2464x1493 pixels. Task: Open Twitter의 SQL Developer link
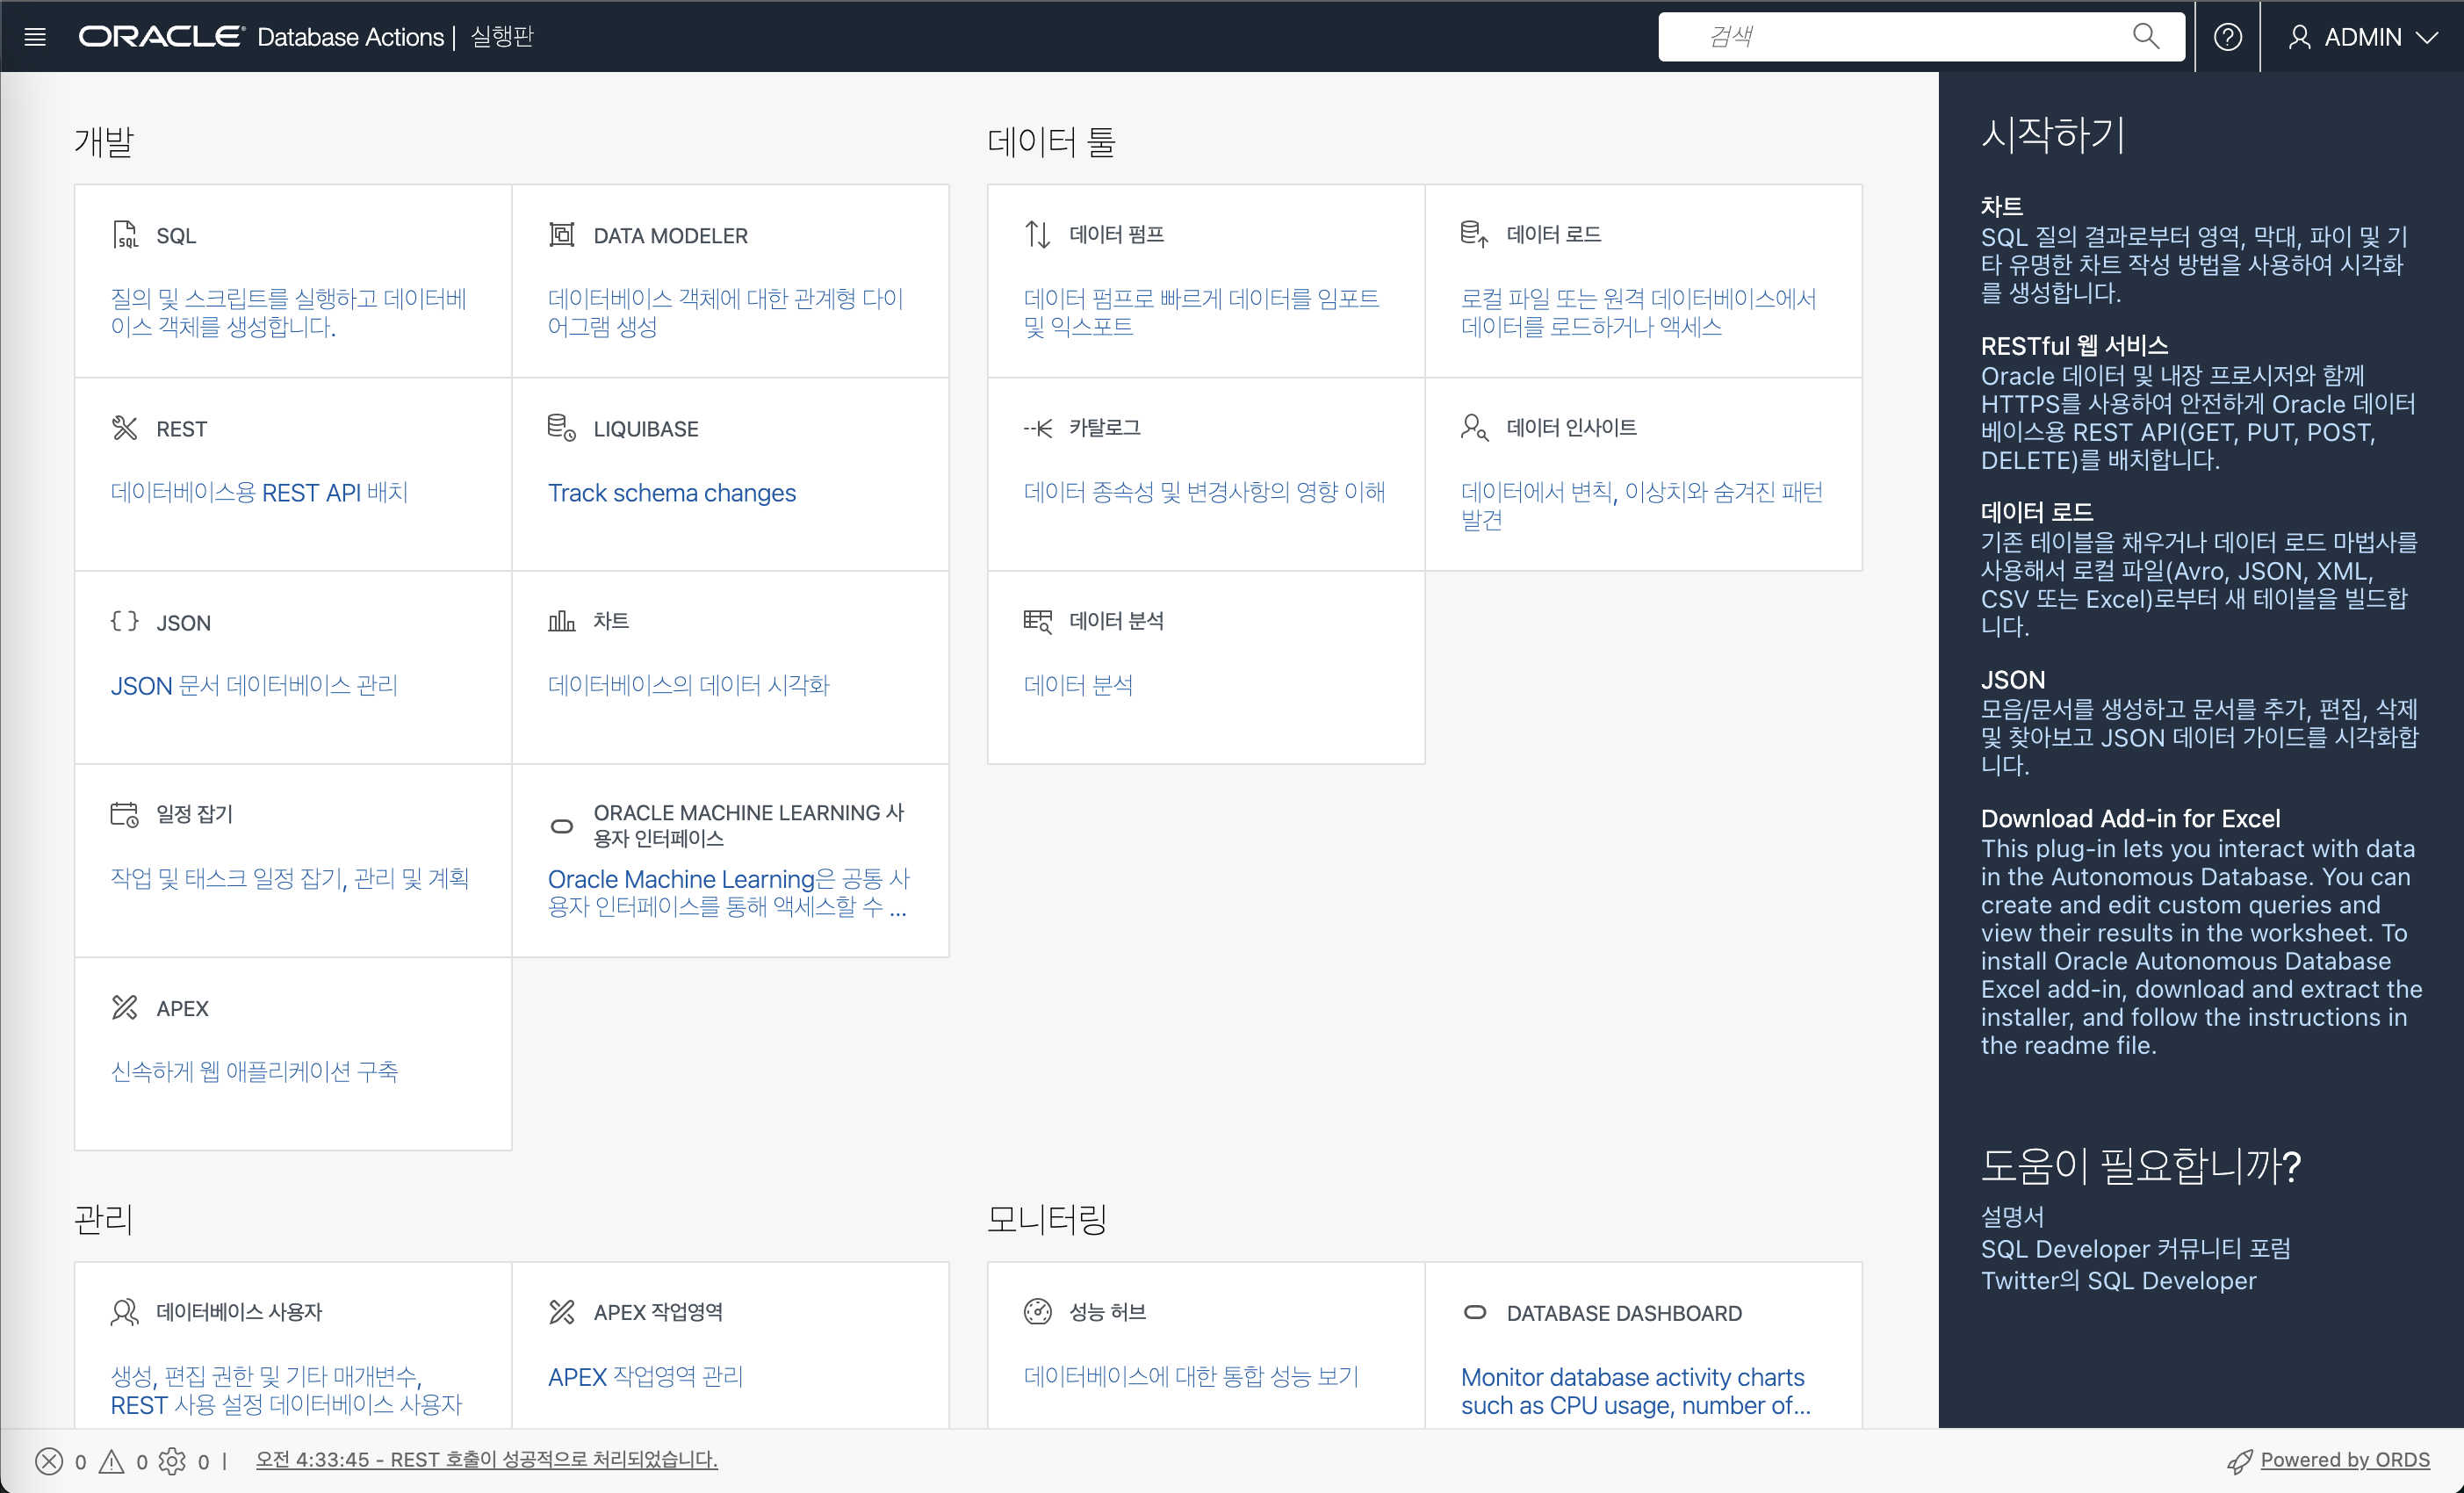2119,1280
